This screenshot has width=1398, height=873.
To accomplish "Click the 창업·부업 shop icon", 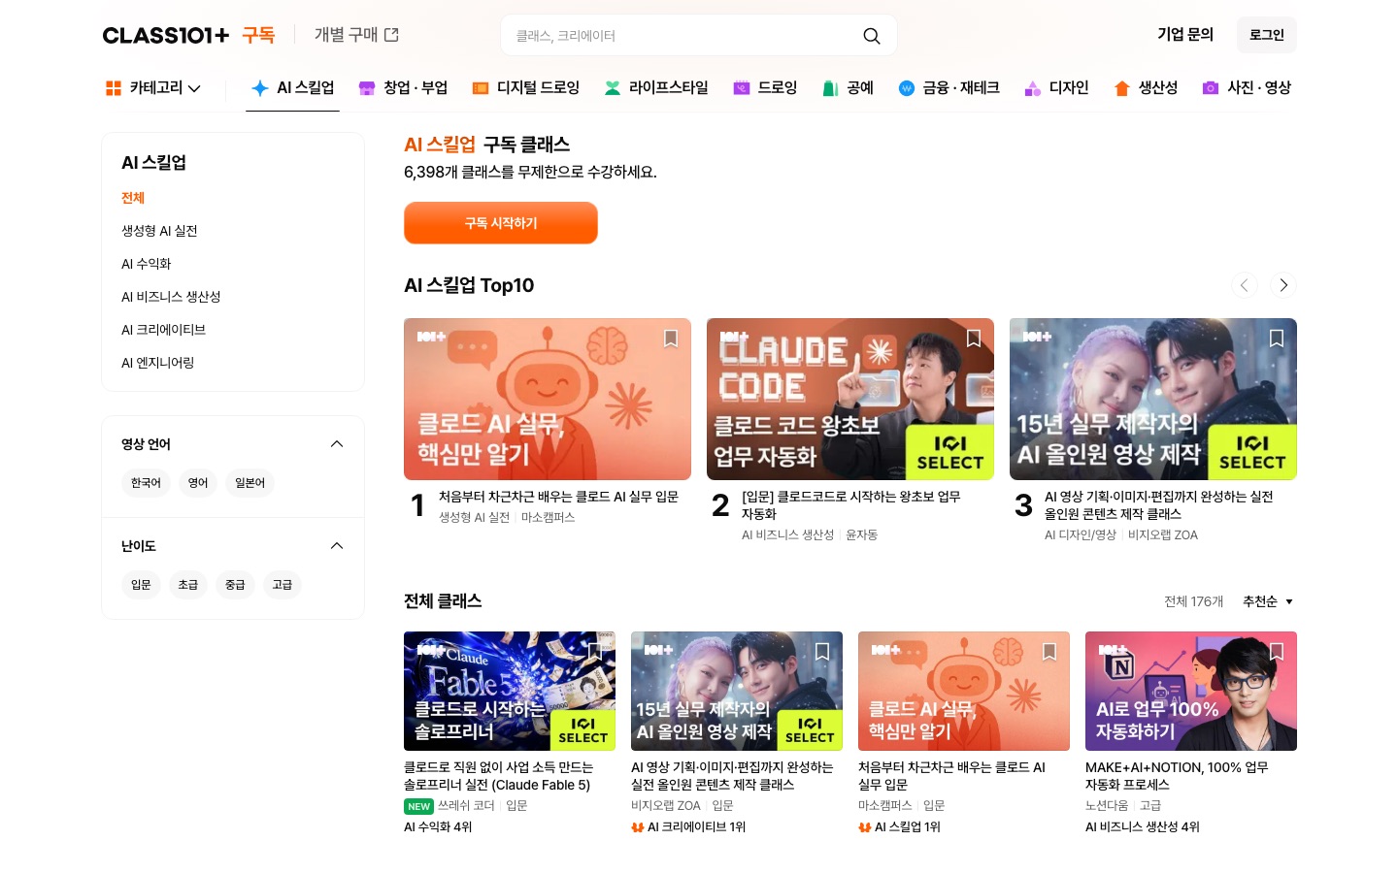I will [367, 88].
